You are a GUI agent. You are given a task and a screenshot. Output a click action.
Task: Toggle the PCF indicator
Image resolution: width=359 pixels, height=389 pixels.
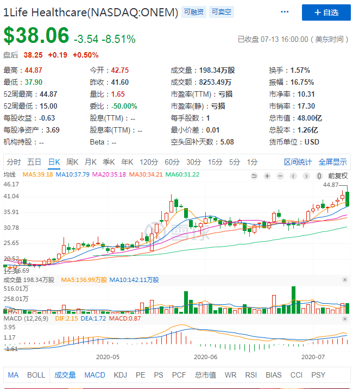[x=179, y=375]
